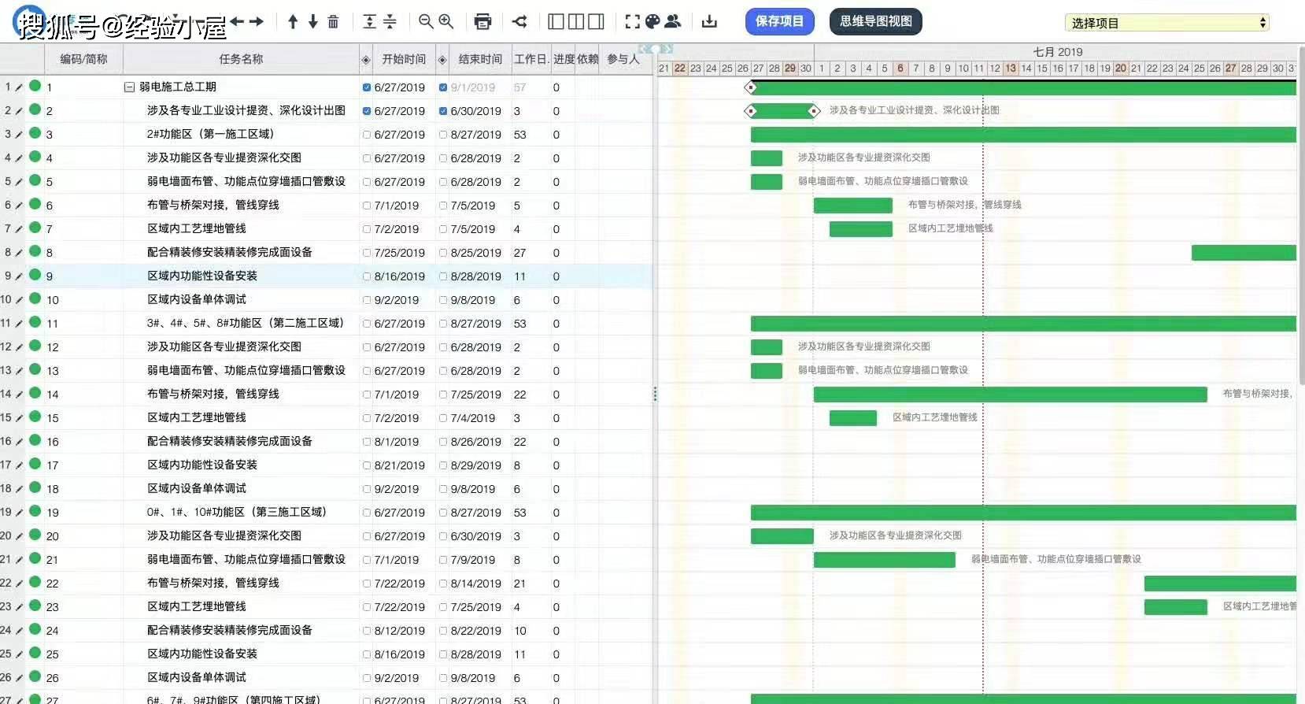Image resolution: width=1305 pixels, height=704 pixels.
Task: Check start milestone for row 9 (8/16/2019)
Action: [367, 276]
